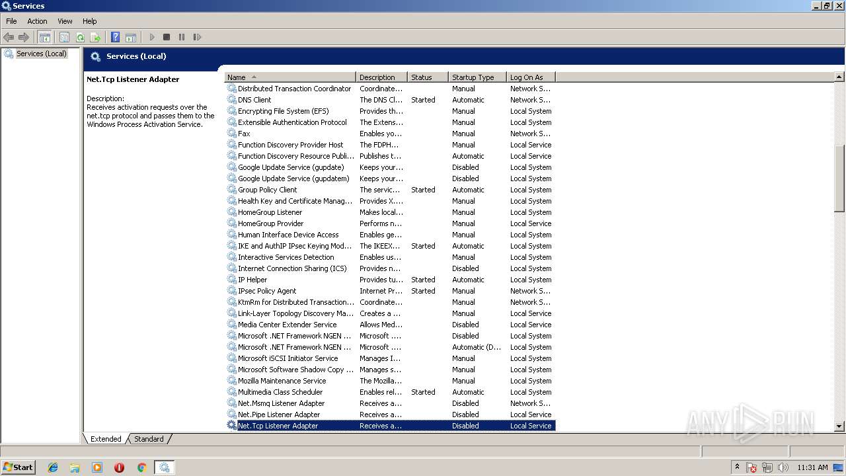This screenshot has height=476, width=846.
Task: Open Windows Media Player taskbar icon
Action: 97,467
